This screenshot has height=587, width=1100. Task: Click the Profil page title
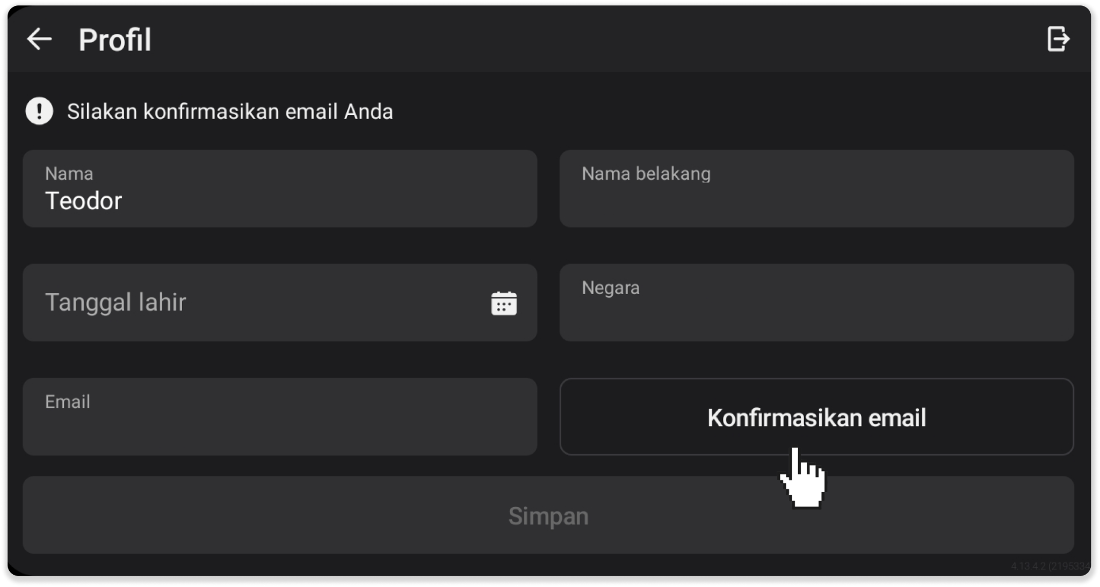(115, 40)
